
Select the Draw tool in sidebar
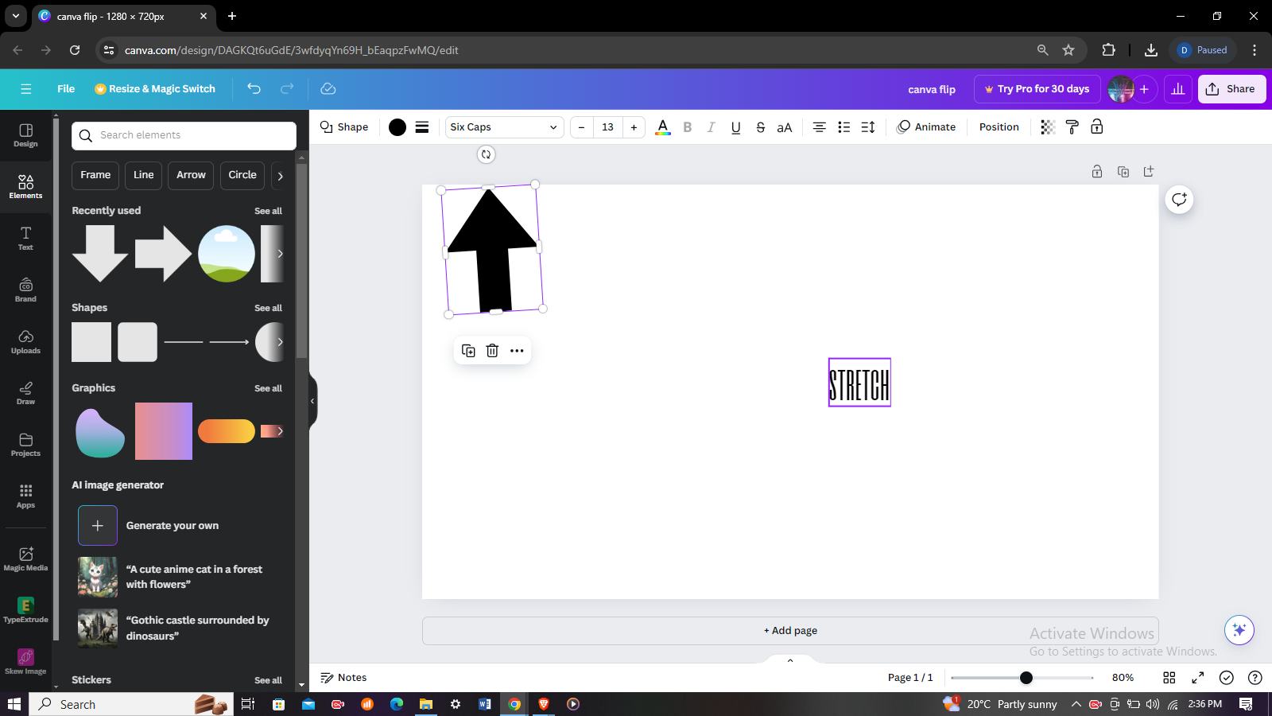tap(25, 393)
